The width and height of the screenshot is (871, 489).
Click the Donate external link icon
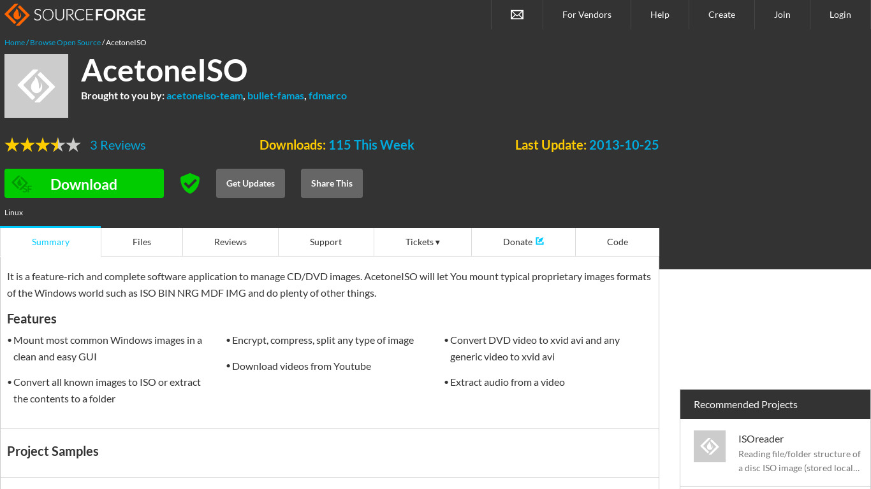coord(540,241)
